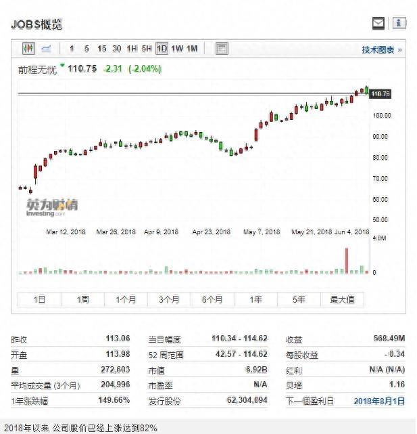This screenshot has height=434, width=417.
Task: Click the Jun 4, 2018 date label
Action: coord(352,232)
